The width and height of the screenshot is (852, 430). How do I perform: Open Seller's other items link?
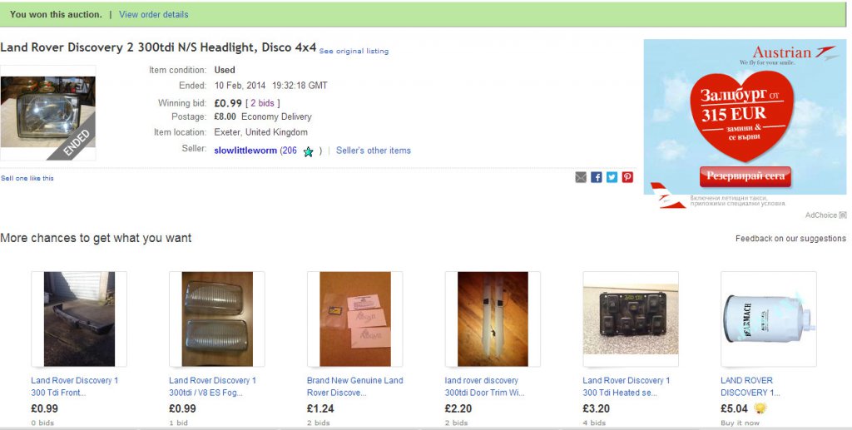click(x=374, y=151)
